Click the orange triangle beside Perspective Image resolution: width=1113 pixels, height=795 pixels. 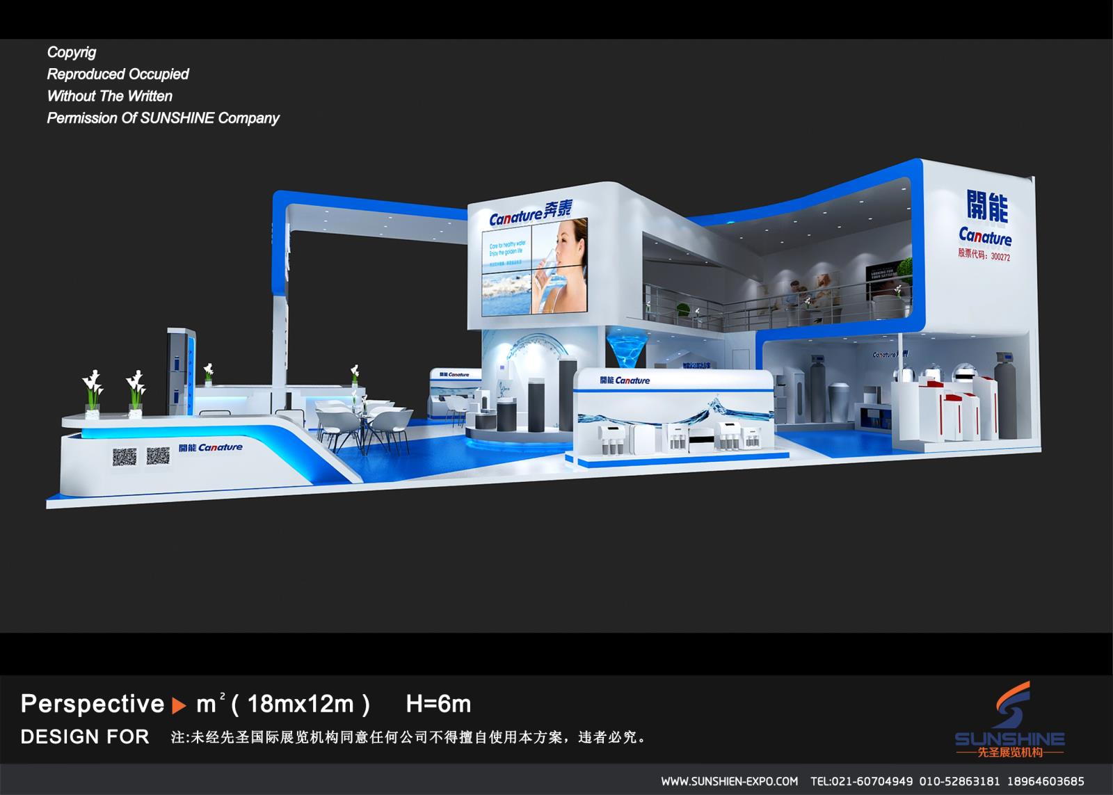click(179, 706)
